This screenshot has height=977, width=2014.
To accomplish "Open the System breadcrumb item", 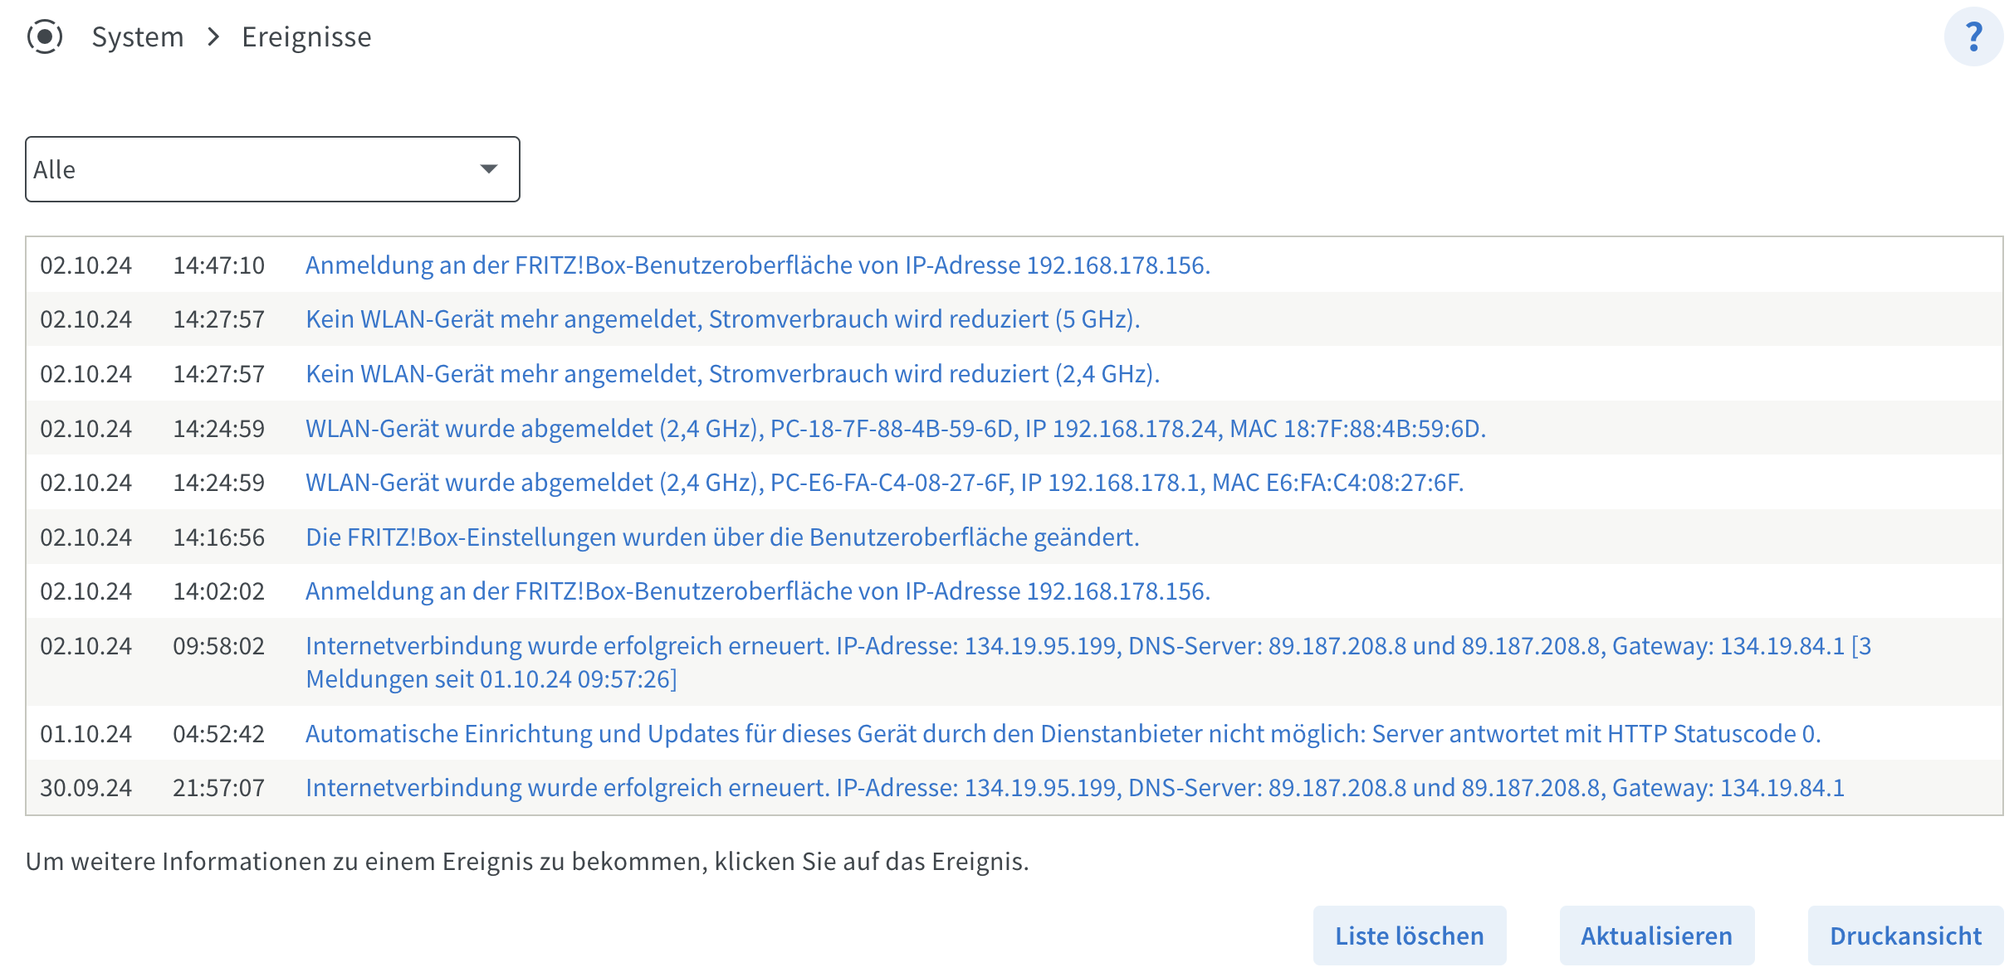I will 137,36.
